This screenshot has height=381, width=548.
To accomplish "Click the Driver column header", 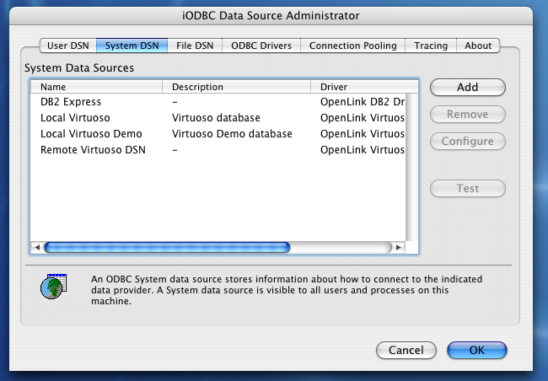I will [x=364, y=87].
